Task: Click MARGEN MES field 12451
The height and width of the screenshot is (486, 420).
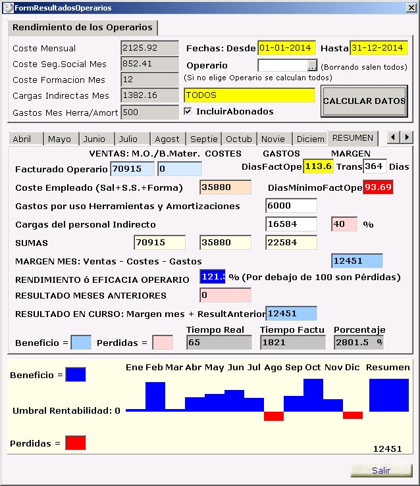Action: pyautogui.click(x=357, y=261)
